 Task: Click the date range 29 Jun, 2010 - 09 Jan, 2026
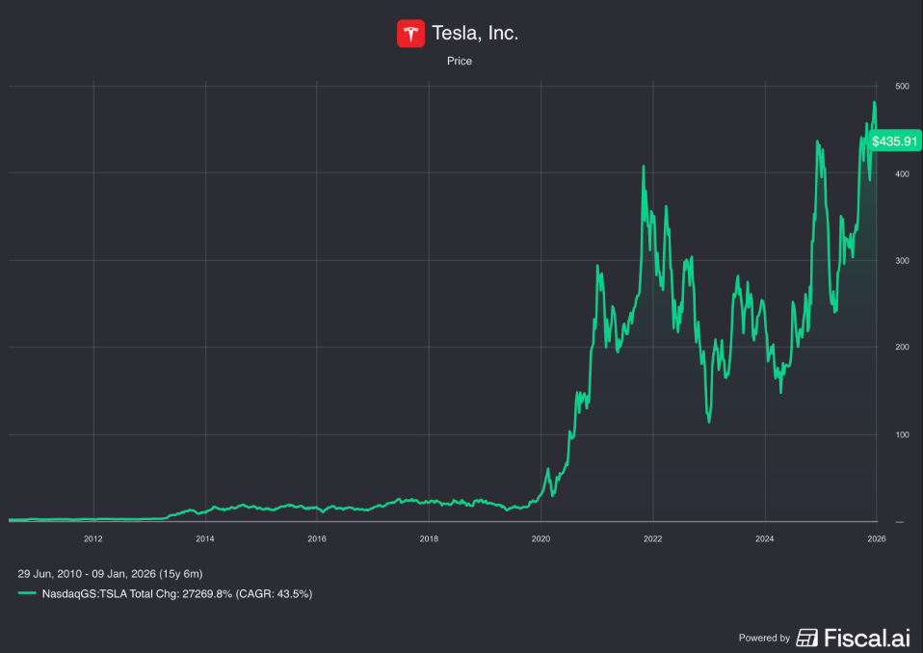pos(110,574)
